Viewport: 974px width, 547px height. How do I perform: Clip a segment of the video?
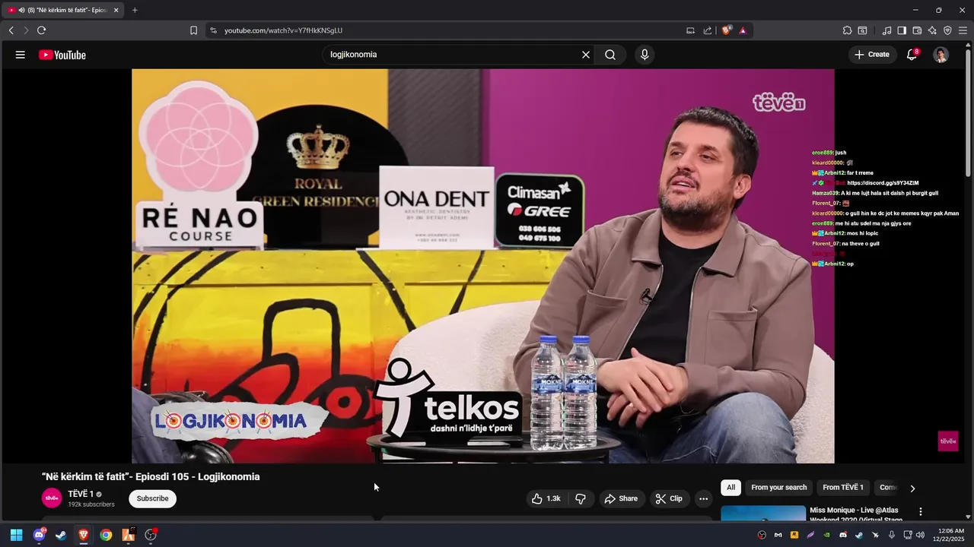(670, 498)
